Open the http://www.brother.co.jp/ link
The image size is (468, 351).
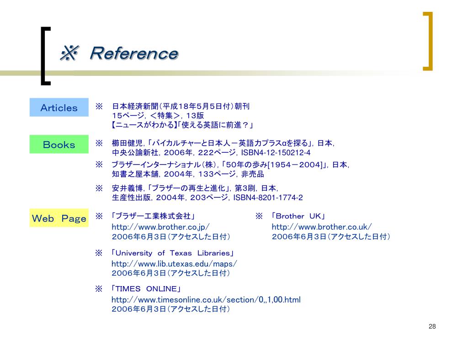click(160, 227)
